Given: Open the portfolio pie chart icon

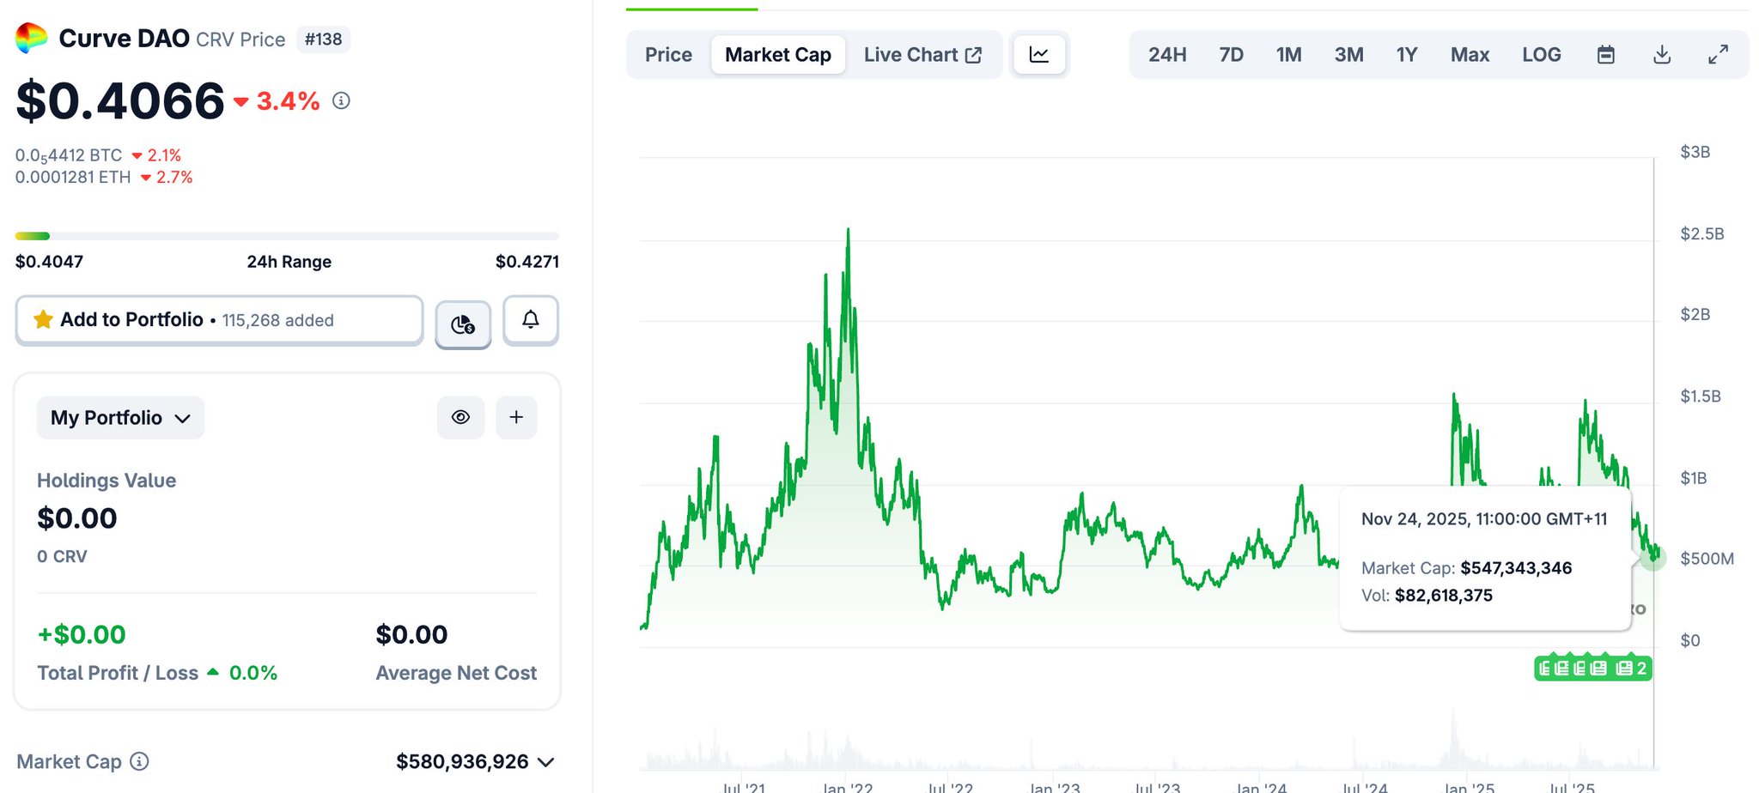Looking at the screenshot, I should [463, 324].
